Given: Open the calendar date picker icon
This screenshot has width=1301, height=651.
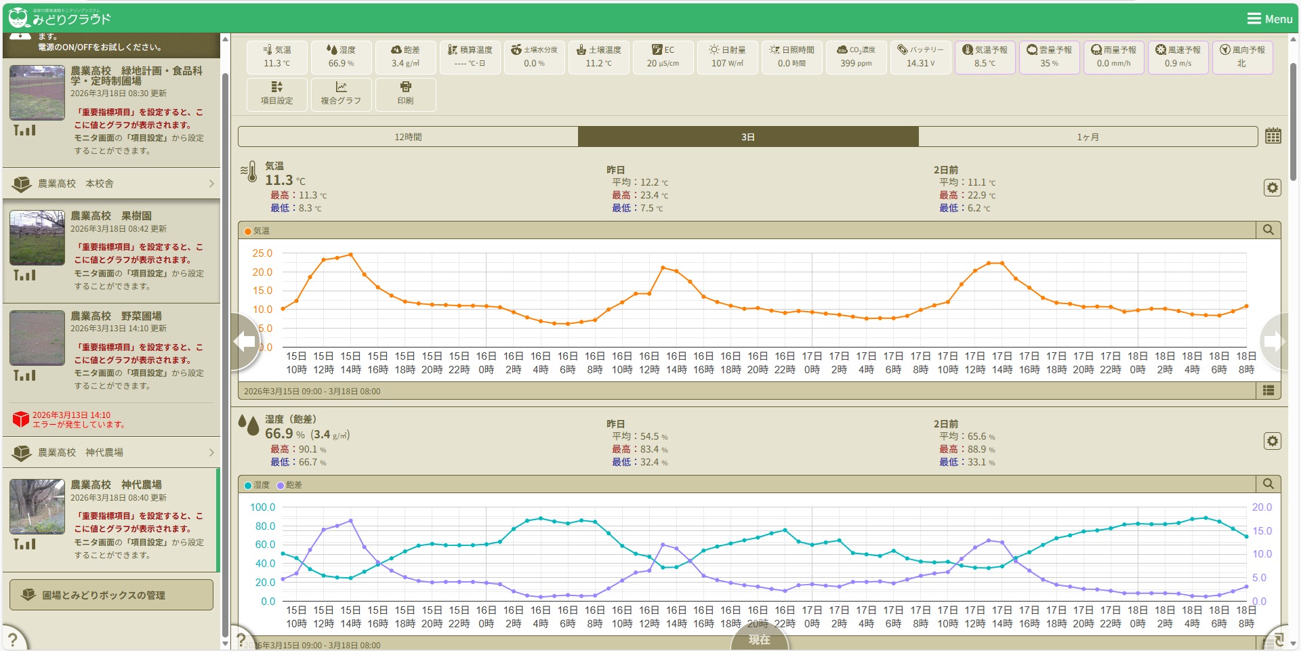Looking at the screenshot, I should (1273, 136).
